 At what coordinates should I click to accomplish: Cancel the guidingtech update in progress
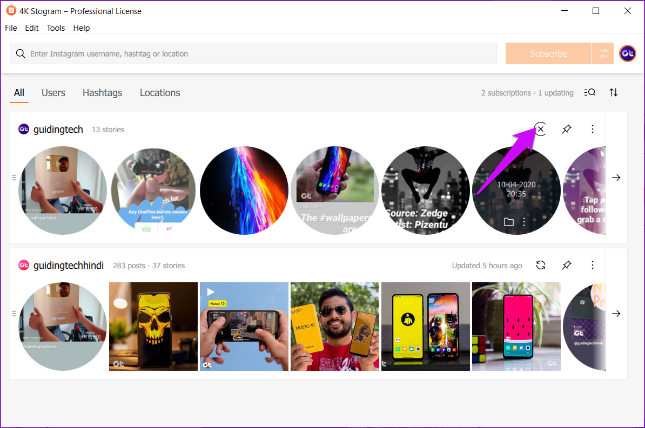click(540, 129)
